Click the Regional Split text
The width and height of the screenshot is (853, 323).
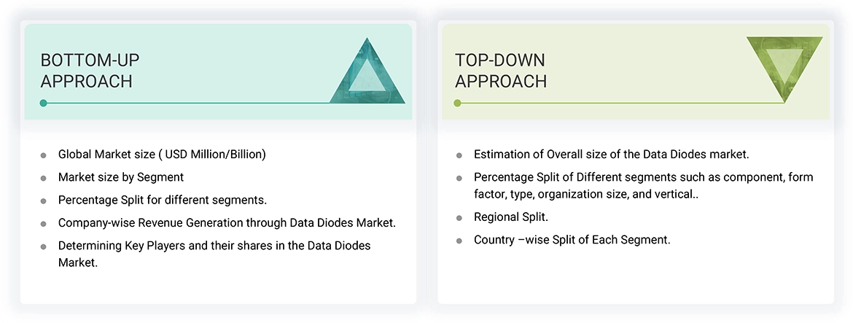(x=511, y=217)
